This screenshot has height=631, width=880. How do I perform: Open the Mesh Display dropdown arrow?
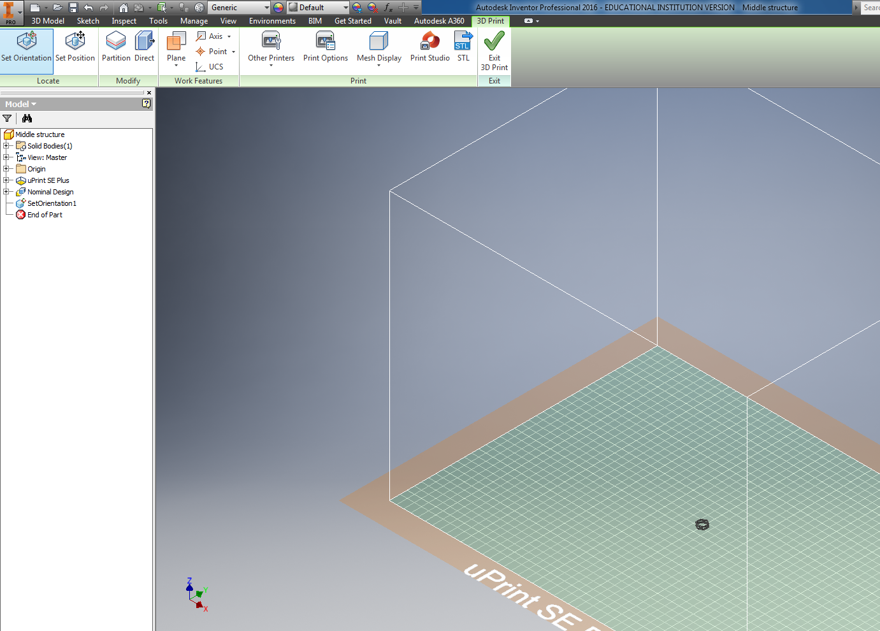(x=379, y=65)
